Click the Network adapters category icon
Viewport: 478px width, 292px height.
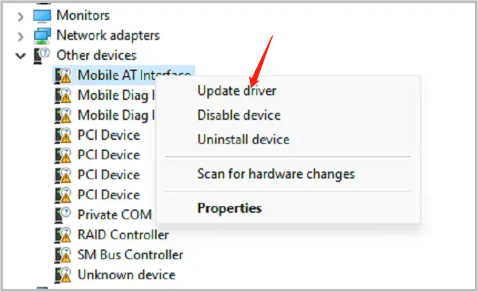44,35
